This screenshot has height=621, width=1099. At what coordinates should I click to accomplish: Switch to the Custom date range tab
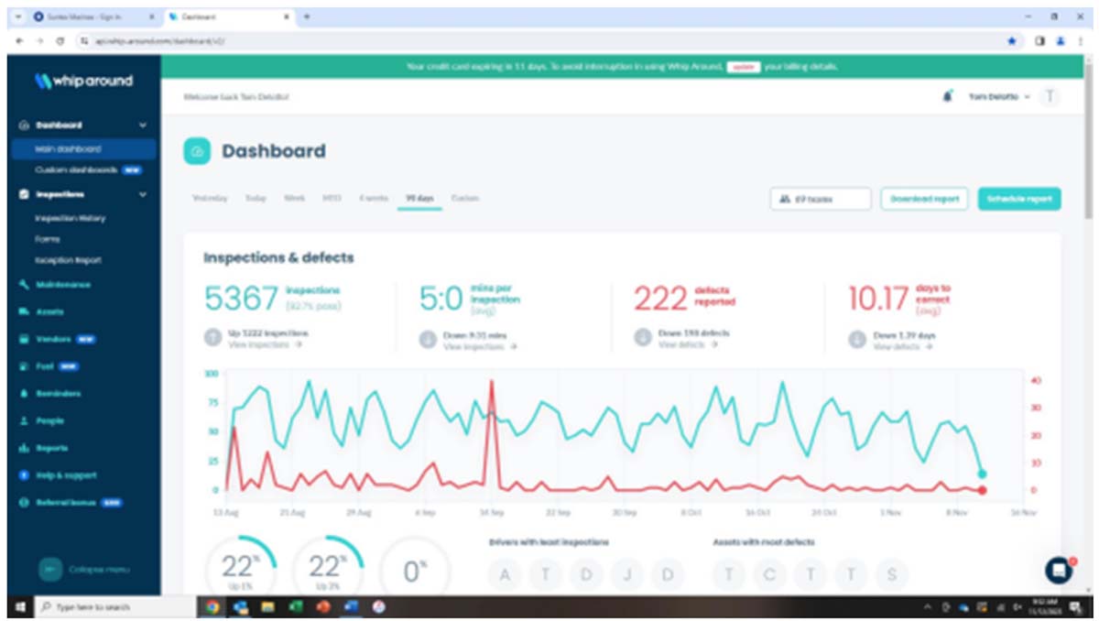click(466, 198)
